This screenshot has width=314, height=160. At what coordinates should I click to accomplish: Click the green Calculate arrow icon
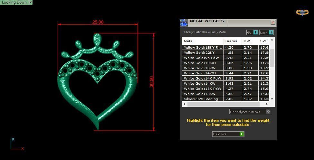242,134
